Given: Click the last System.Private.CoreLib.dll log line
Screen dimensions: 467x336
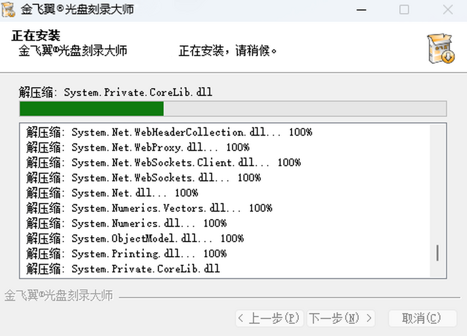Looking at the screenshot, I should [x=123, y=269].
